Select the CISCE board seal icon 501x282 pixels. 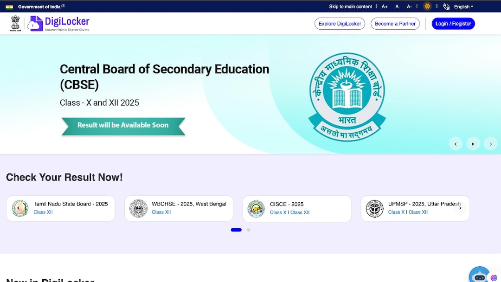[x=256, y=208]
